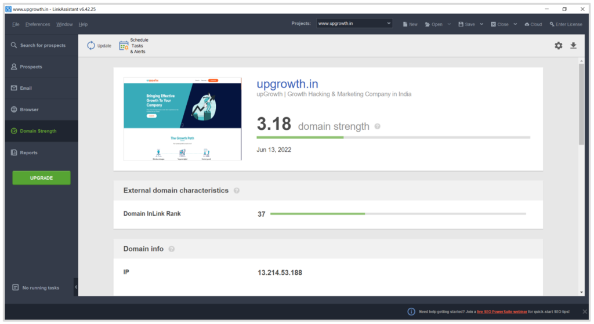Image resolution: width=594 pixels, height=324 pixels.
Task: Click help icon beside External domain characteristics
Action: tap(237, 190)
